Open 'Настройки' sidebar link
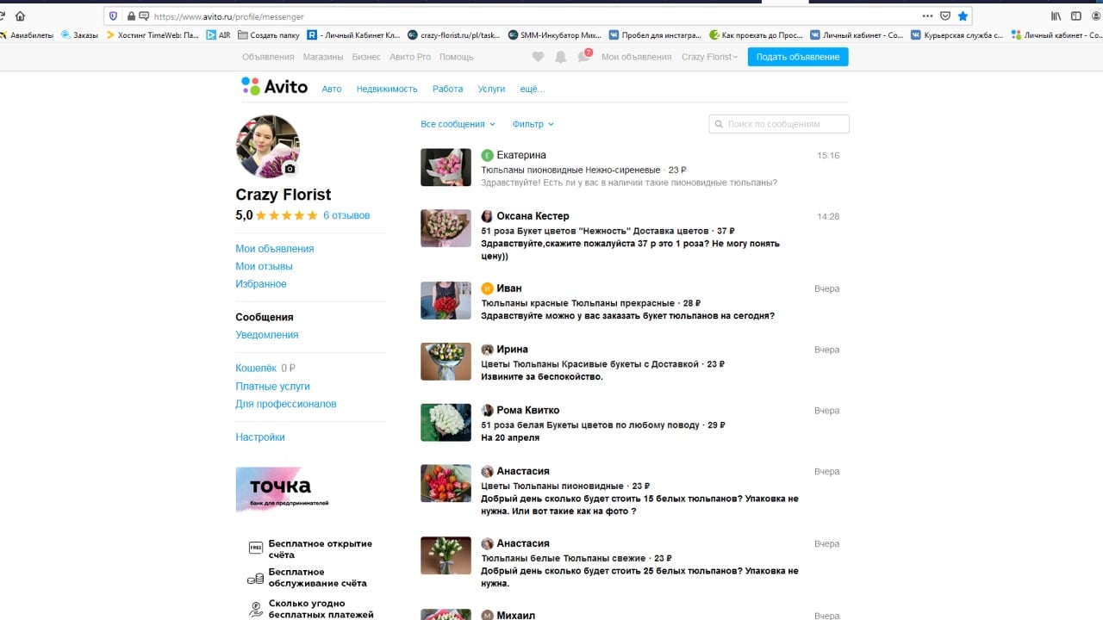1103x620 pixels. (260, 437)
